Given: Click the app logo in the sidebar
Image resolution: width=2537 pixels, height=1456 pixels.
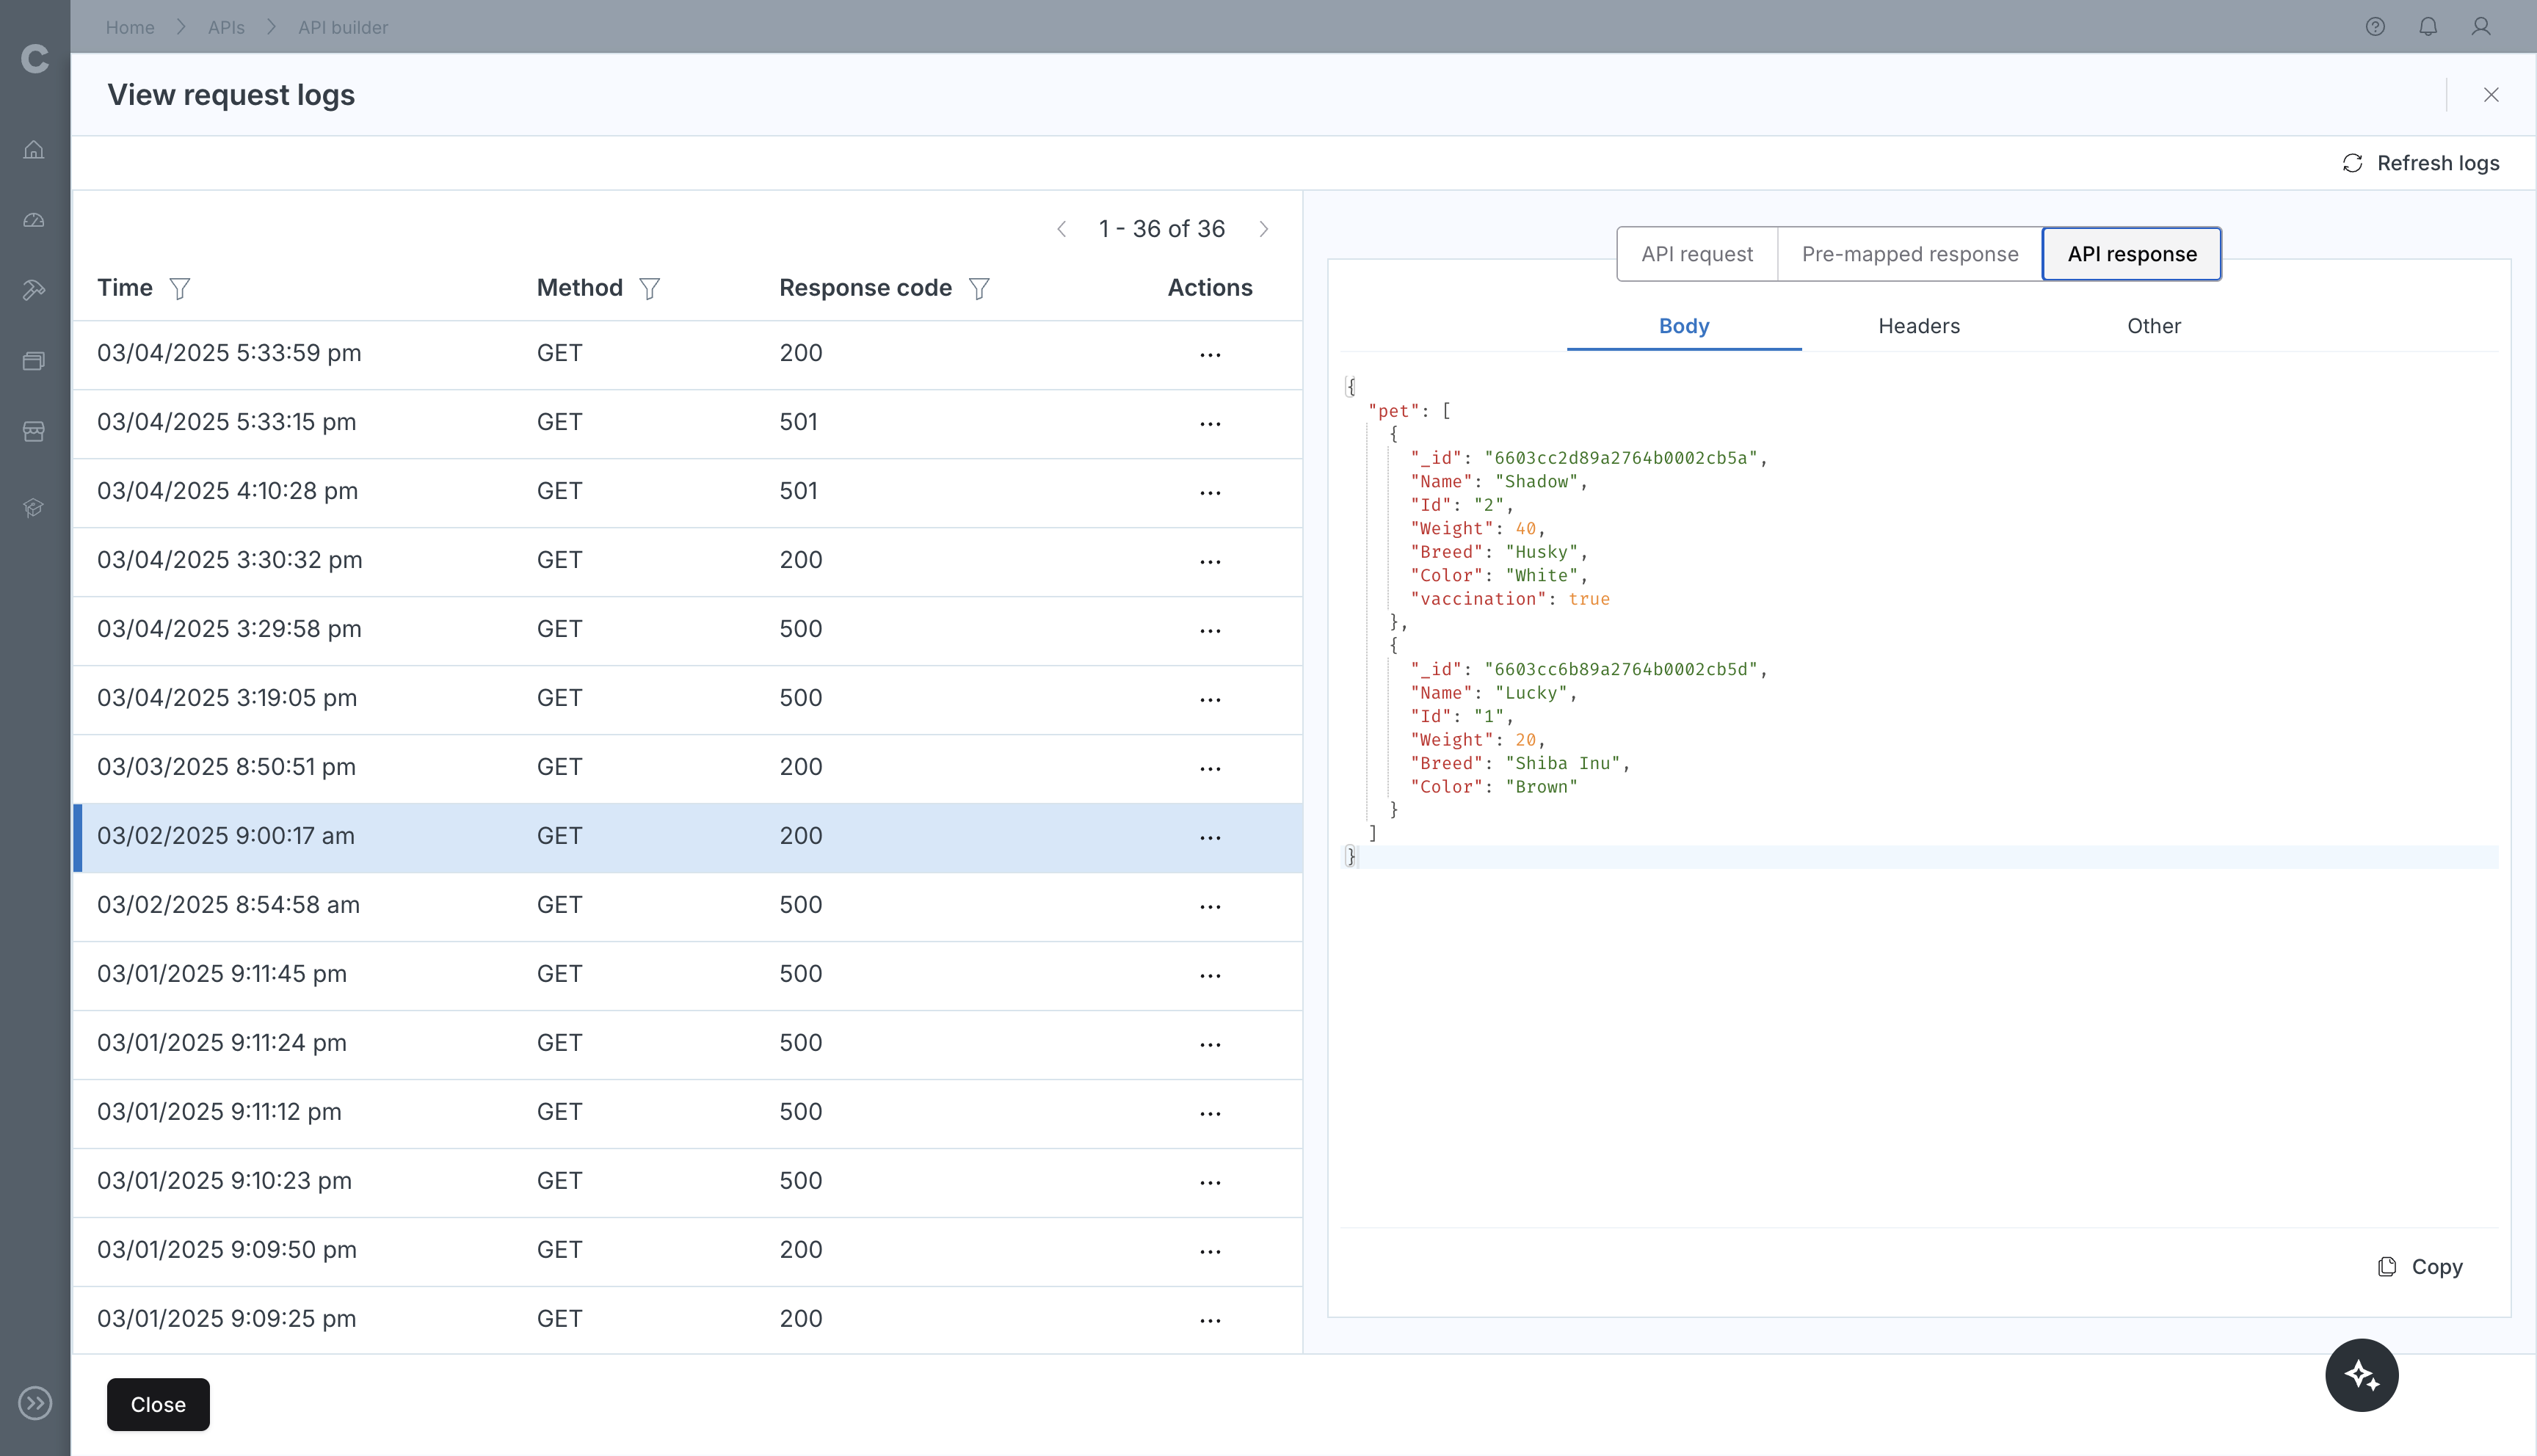Looking at the screenshot, I should (x=35, y=59).
